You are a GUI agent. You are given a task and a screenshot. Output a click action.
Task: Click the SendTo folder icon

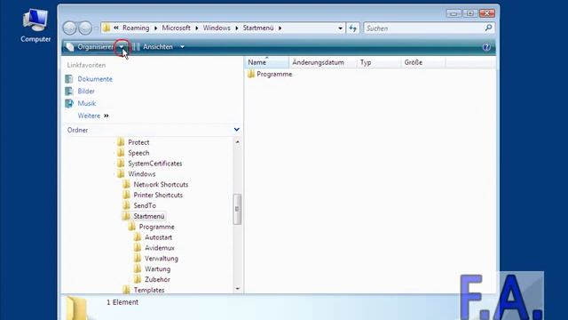click(x=126, y=205)
